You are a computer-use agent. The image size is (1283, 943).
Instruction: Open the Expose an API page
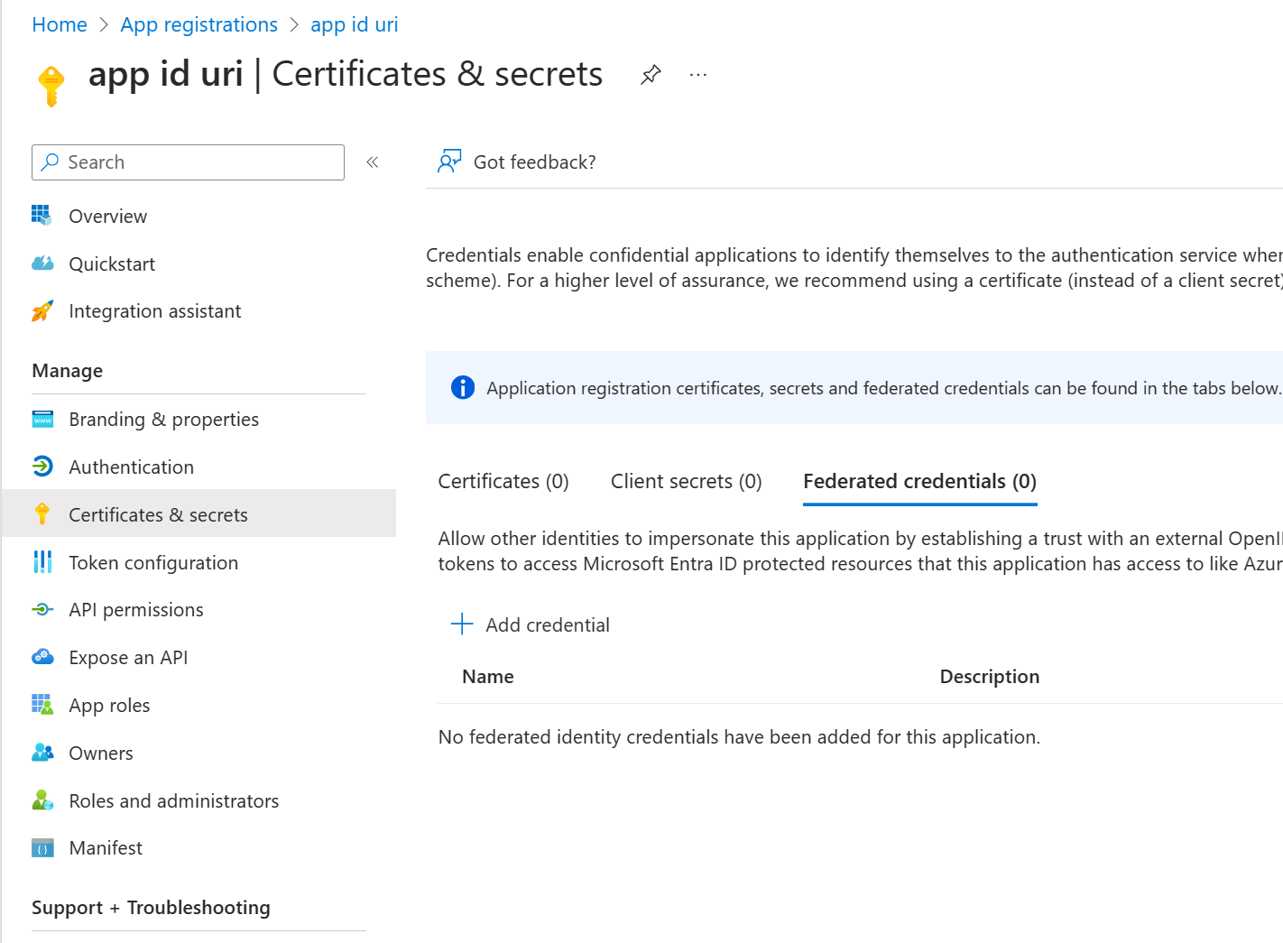[127, 657]
